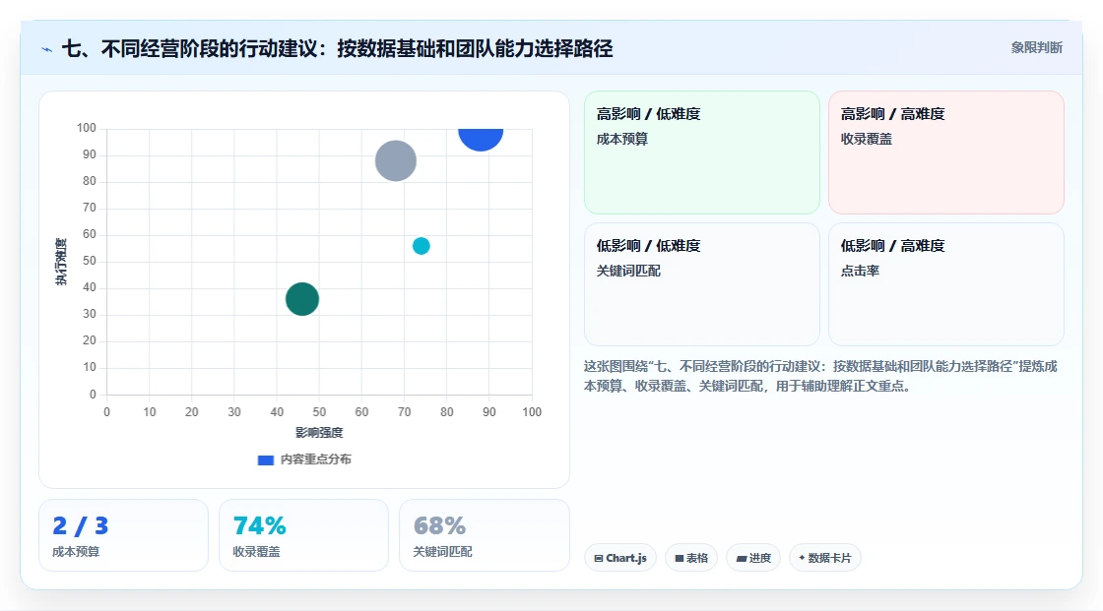The height and width of the screenshot is (611, 1103).
Task: Click the 74% 收录覆盖 stat card
Action: pos(304,535)
